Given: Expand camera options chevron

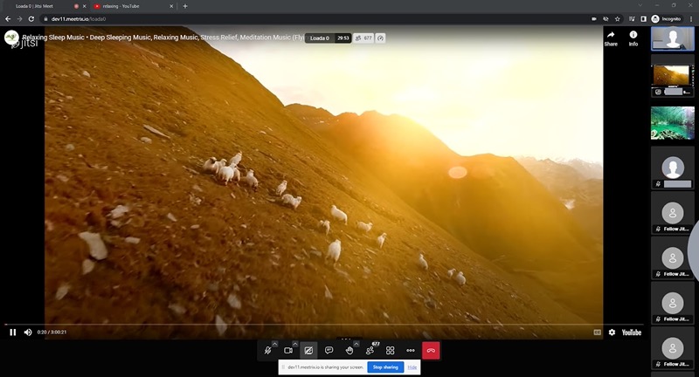Looking at the screenshot, I should (x=295, y=343).
